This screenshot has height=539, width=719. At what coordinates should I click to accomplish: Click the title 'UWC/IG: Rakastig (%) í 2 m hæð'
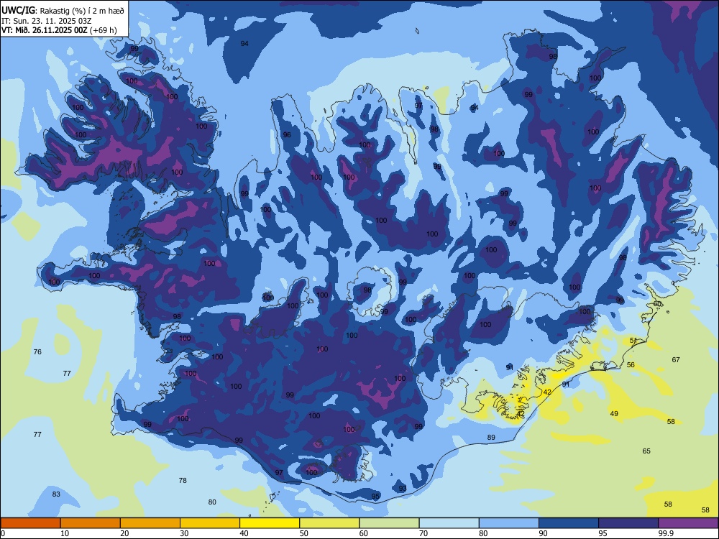click(x=63, y=10)
